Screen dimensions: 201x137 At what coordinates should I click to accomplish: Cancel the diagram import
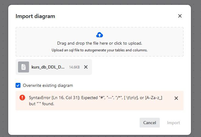pyautogui.click(x=150, y=123)
